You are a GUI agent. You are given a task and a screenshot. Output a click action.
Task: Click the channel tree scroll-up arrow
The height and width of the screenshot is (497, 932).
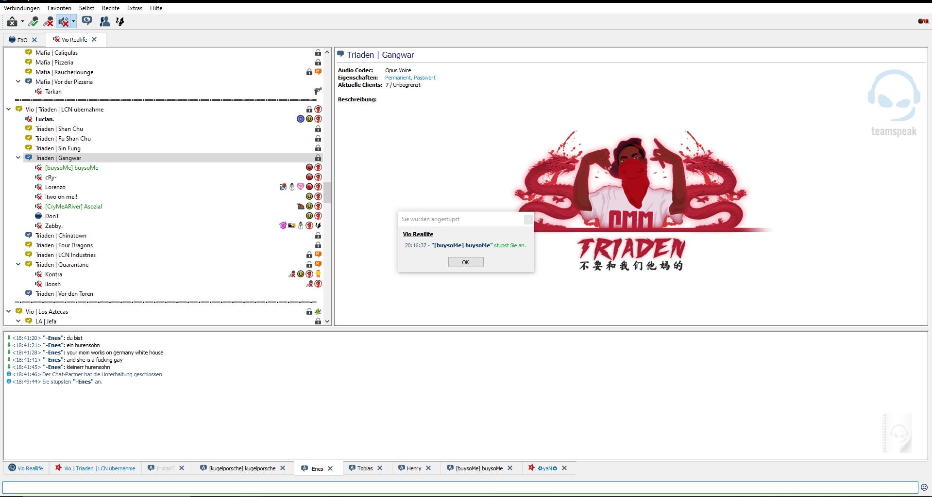pyautogui.click(x=327, y=52)
